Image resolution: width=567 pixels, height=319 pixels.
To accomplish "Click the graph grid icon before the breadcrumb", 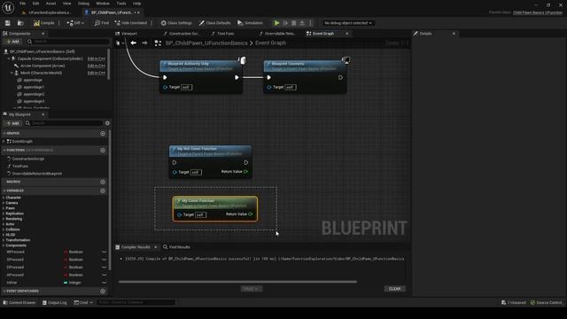I will [158, 43].
